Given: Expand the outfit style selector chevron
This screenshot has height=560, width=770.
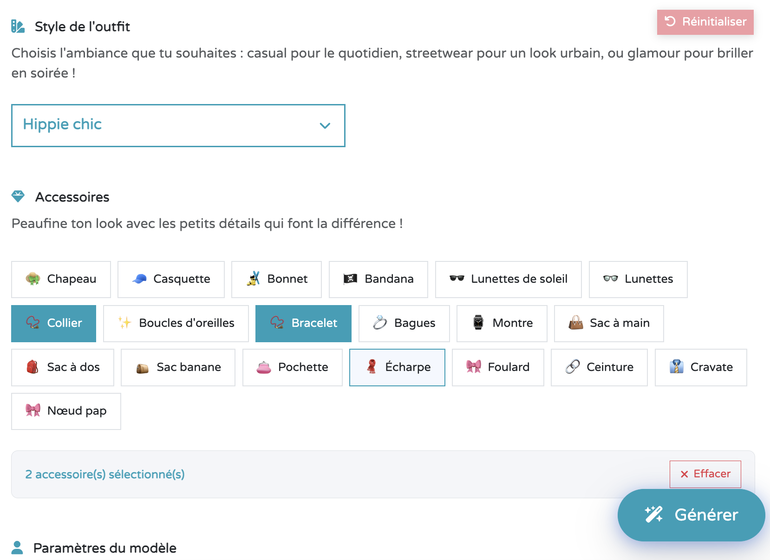Looking at the screenshot, I should coord(325,125).
